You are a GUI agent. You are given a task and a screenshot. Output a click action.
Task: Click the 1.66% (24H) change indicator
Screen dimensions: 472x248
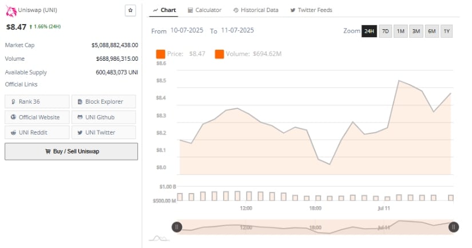pos(45,26)
